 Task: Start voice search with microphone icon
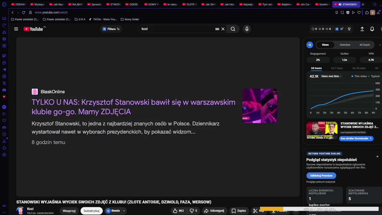(x=247, y=29)
